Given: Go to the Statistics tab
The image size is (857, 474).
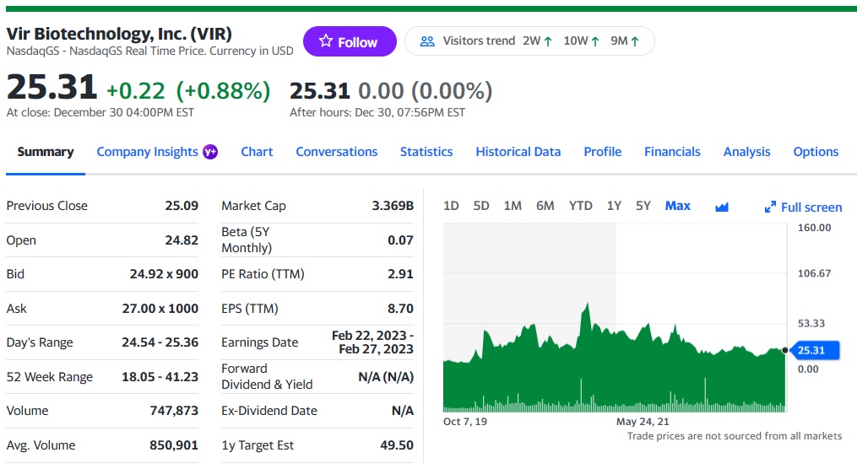Looking at the screenshot, I should [x=426, y=152].
